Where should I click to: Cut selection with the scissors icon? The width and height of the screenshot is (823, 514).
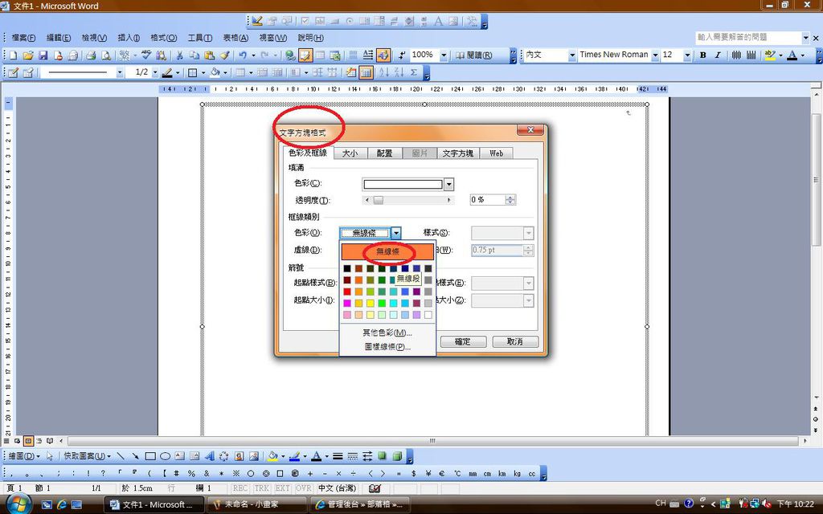(179, 55)
